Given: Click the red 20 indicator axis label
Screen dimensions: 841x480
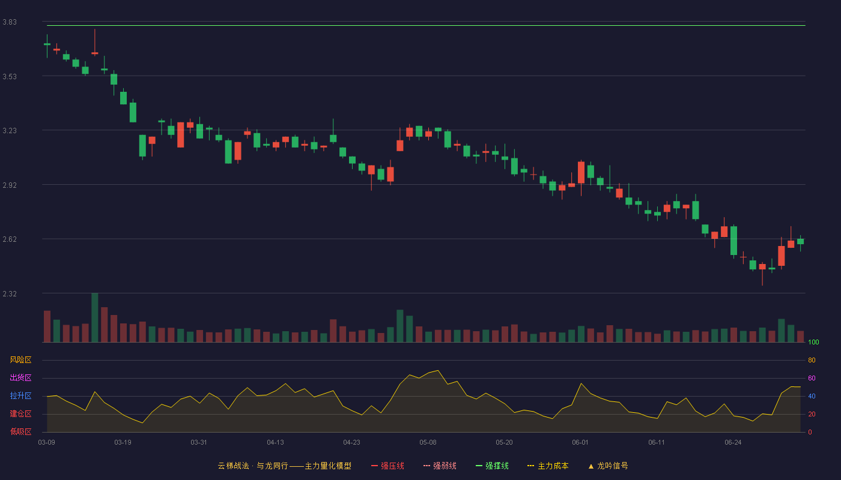Looking at the screenshot, I should pos(812,414).
